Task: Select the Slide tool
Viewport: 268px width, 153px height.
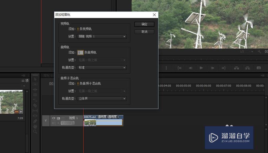Action: tap(35, 116)
